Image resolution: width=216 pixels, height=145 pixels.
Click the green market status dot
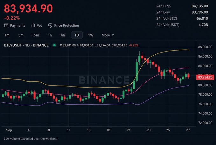[54, 45]
